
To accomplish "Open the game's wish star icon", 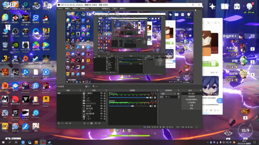I will click(212, 6).
